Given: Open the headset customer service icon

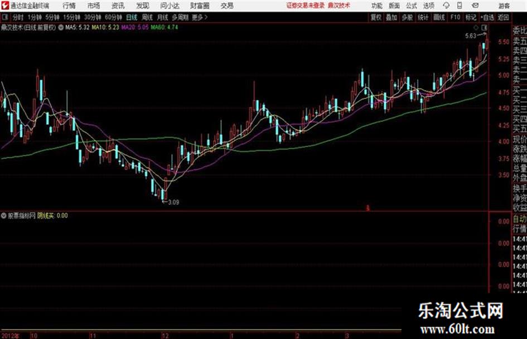Looking at the screenshot, I should point(446,6).
